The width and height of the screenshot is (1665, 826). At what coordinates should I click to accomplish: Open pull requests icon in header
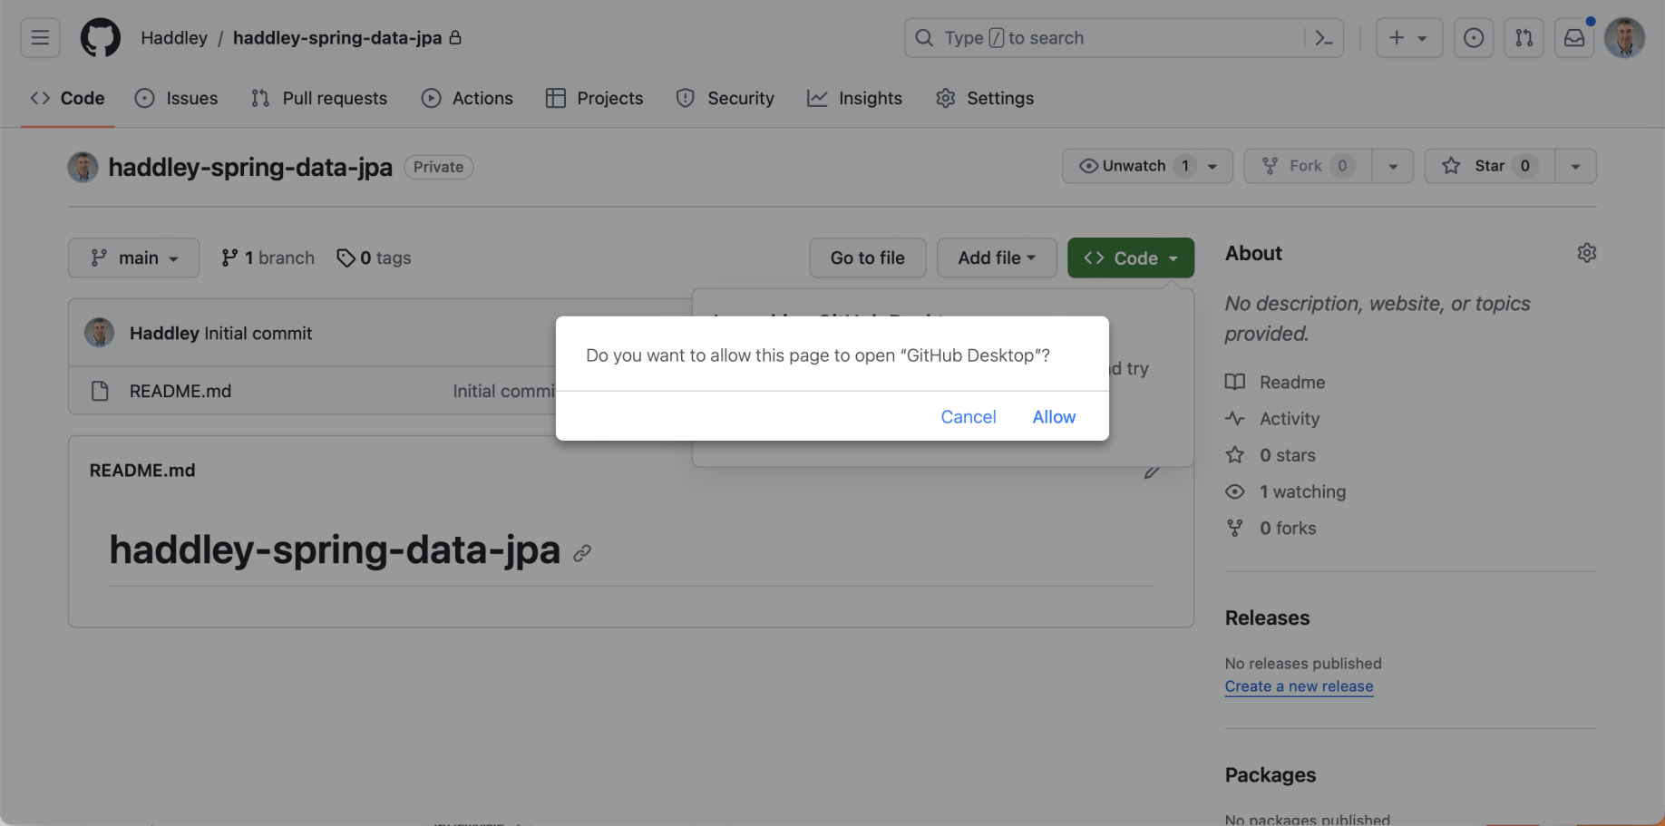[x=1524, y=38]
